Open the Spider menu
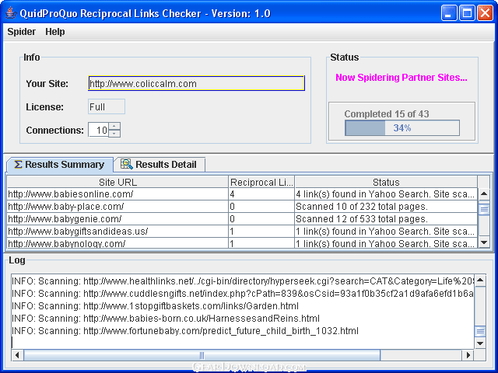This screenshot has width=498, height=373. 21,32
